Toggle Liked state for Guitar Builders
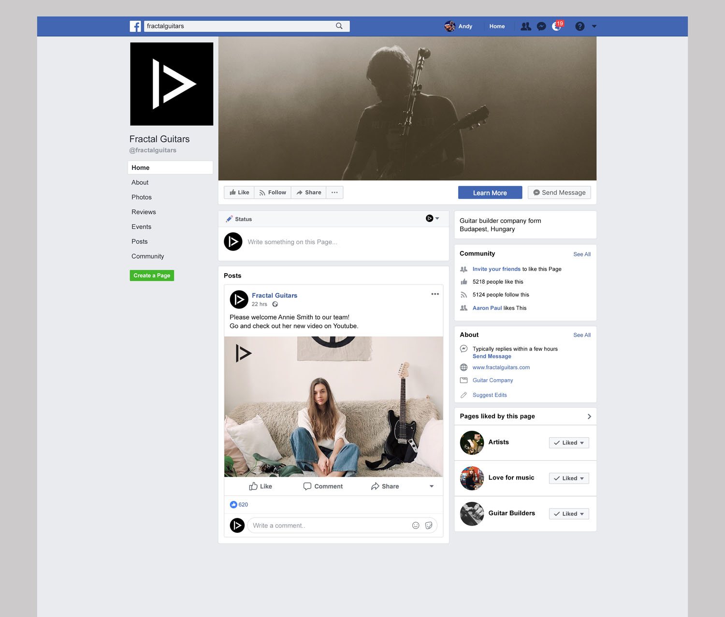Screen dimensions: 725x617 point(569,514)
